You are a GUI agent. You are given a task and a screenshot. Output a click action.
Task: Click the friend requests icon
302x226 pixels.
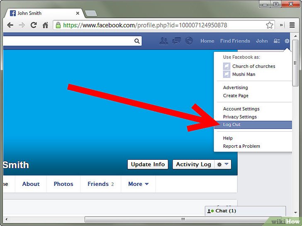[164, 41]
